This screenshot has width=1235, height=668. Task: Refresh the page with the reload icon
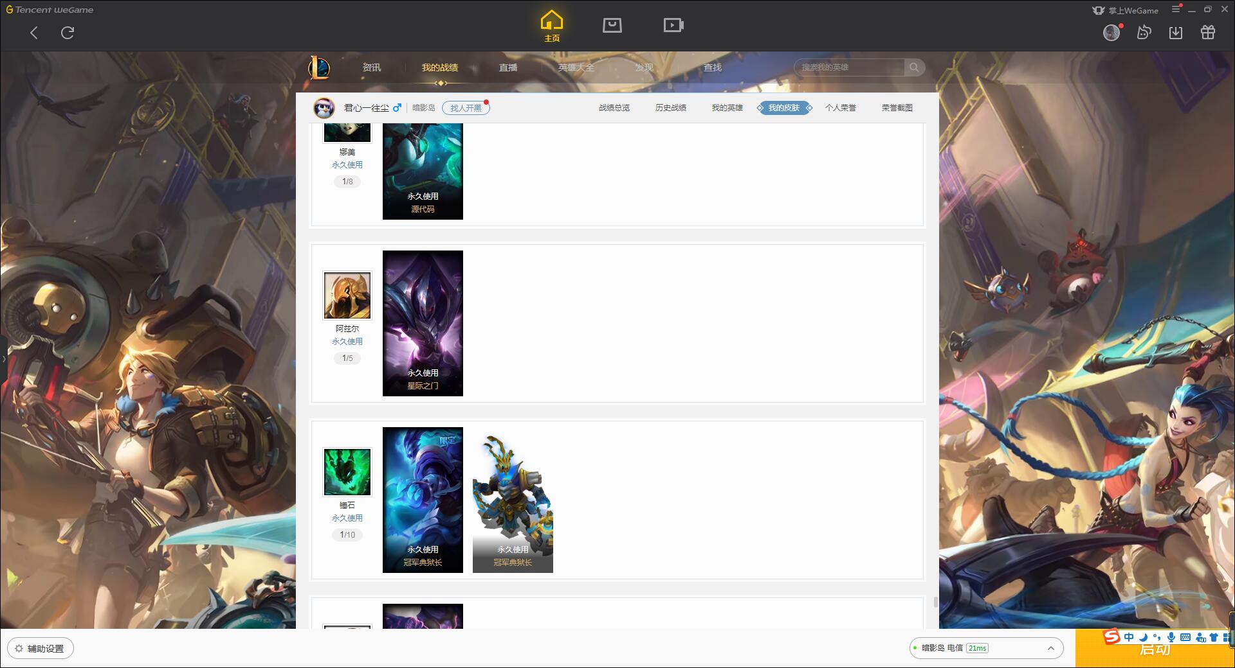[68, 33]
